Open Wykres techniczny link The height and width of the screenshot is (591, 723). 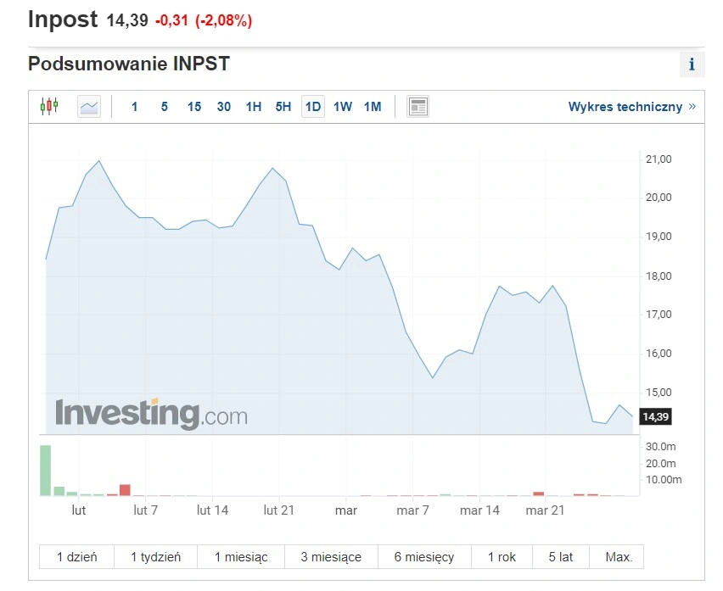coord(631,107)
